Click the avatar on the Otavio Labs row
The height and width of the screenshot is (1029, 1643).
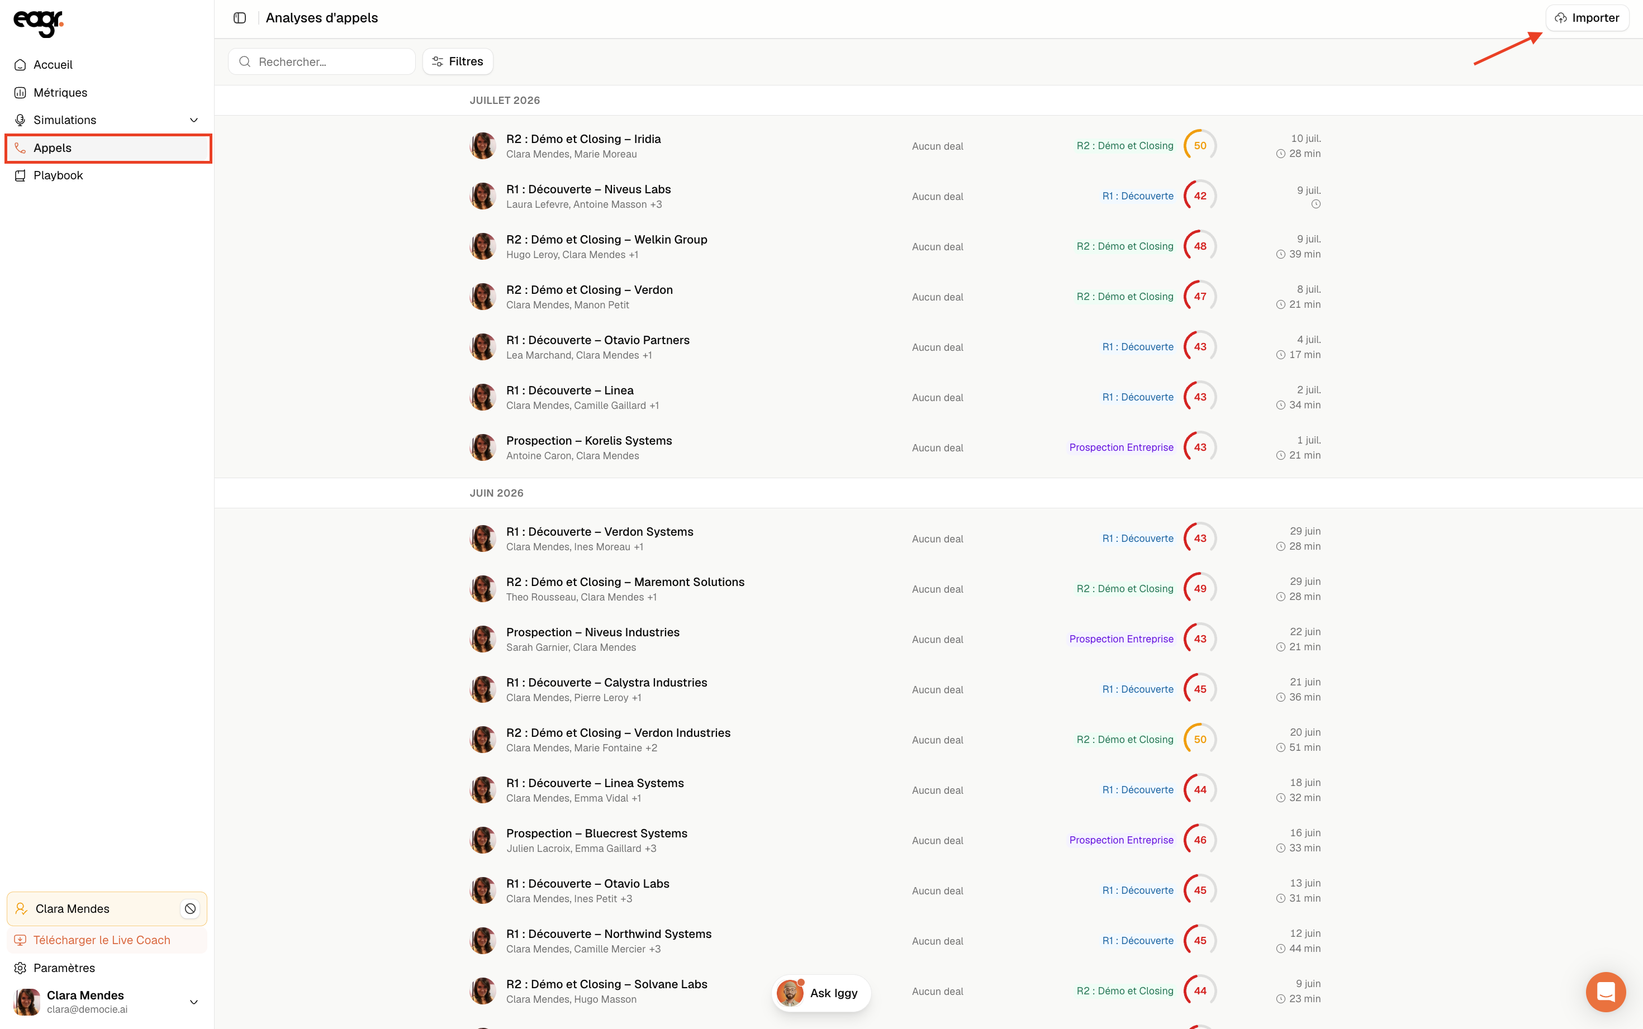[483, 890]
